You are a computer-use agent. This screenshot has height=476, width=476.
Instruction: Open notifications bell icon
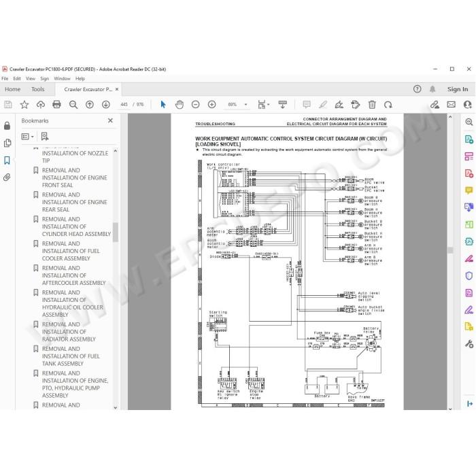point(432,89)
